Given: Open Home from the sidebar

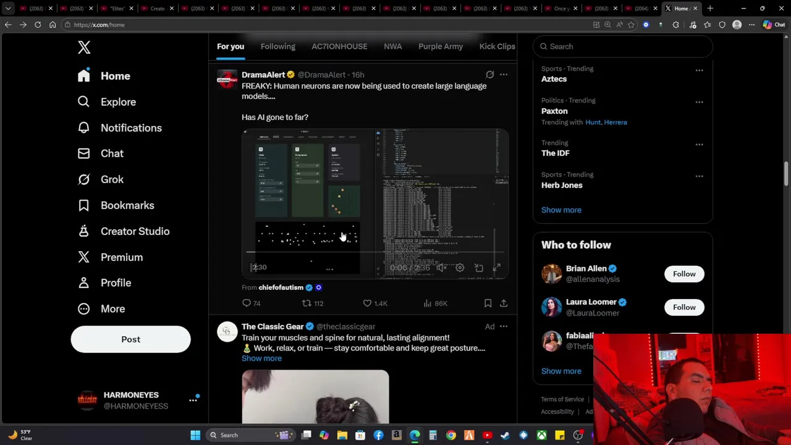Looking at the screenshot, I should point(104,76).
